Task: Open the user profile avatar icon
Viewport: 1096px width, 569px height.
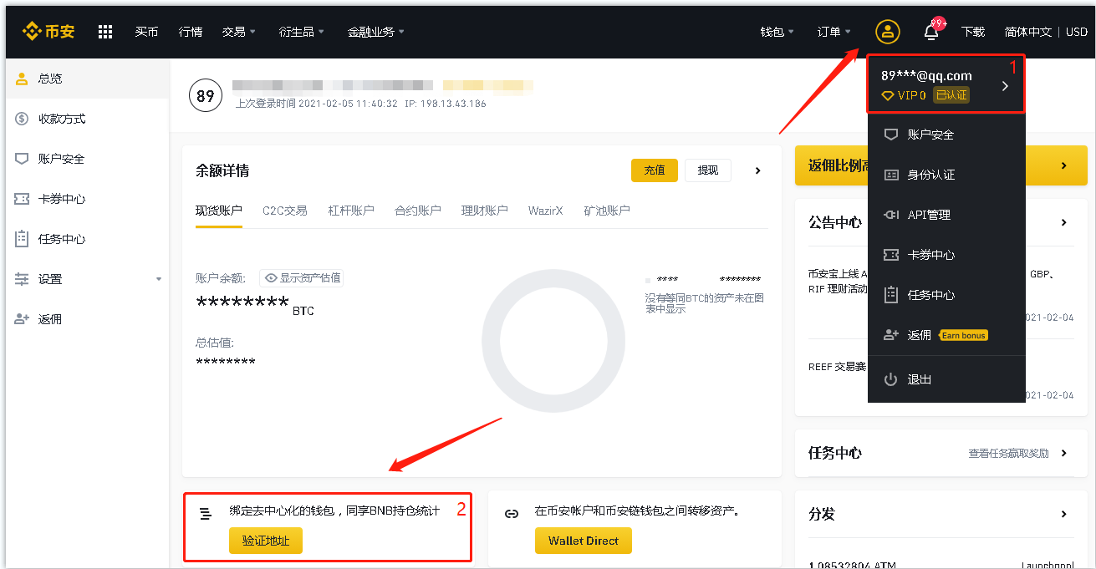Action: click(887, 32)
